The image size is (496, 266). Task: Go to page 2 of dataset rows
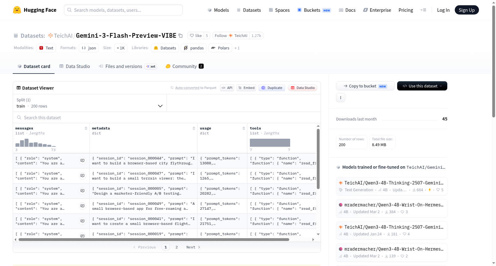pyautogui.click(x=177, y=247)
